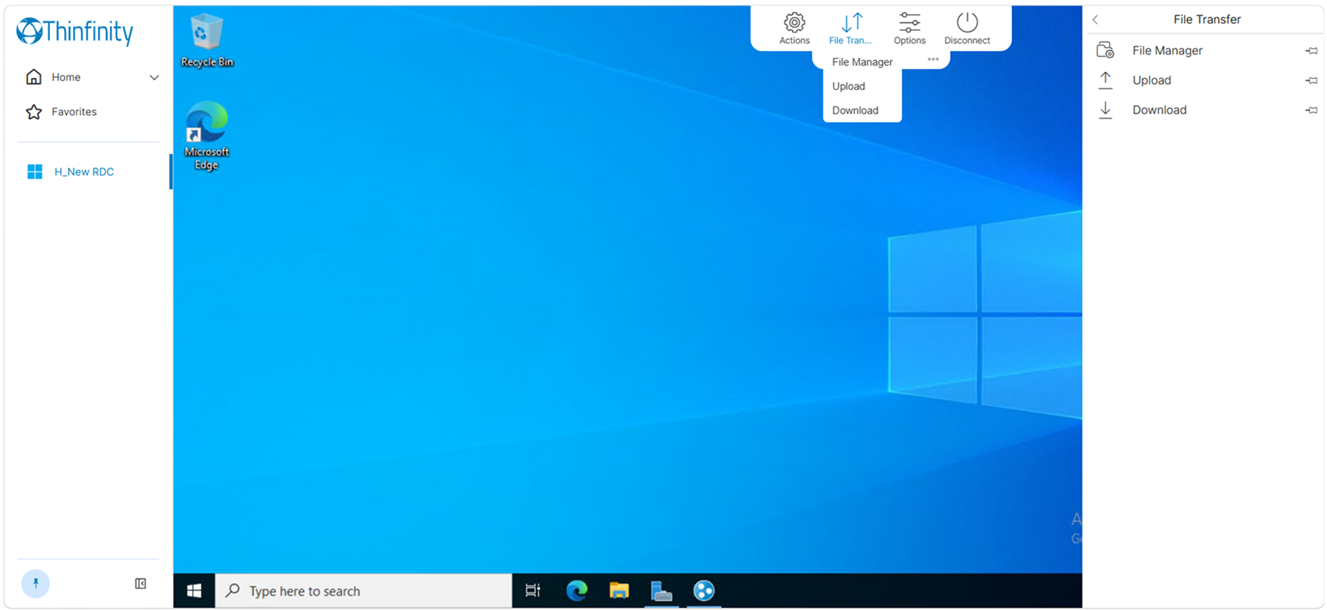The image size is (1327, 610).
Task: Select the Microsoft Edge desktop shortcut
Action: click(x=207, y=135)
